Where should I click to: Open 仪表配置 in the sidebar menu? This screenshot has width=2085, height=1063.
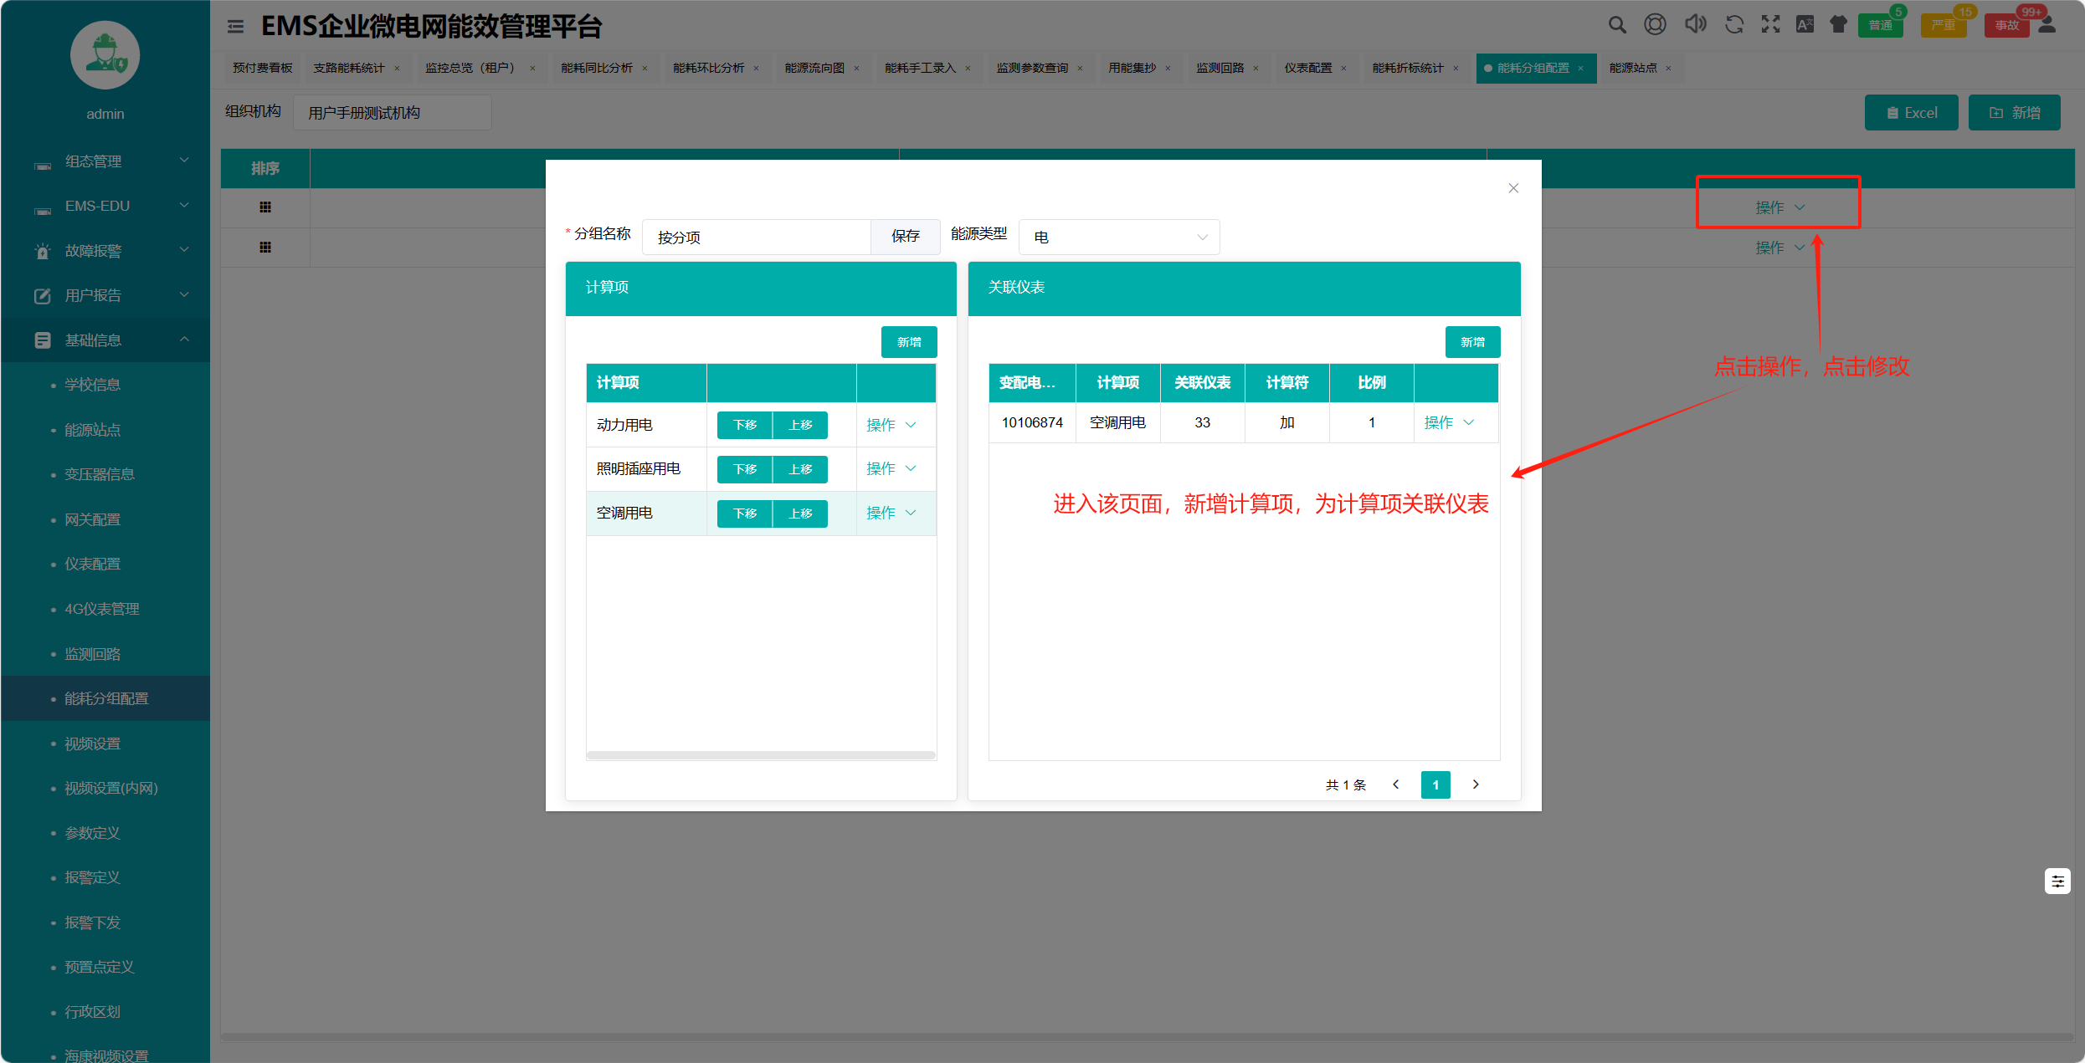pyautogui.click(x=93, y=564)
